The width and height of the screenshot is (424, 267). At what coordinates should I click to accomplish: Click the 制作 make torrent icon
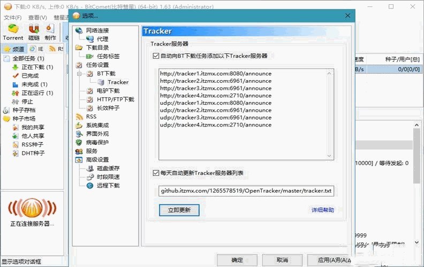50,28
